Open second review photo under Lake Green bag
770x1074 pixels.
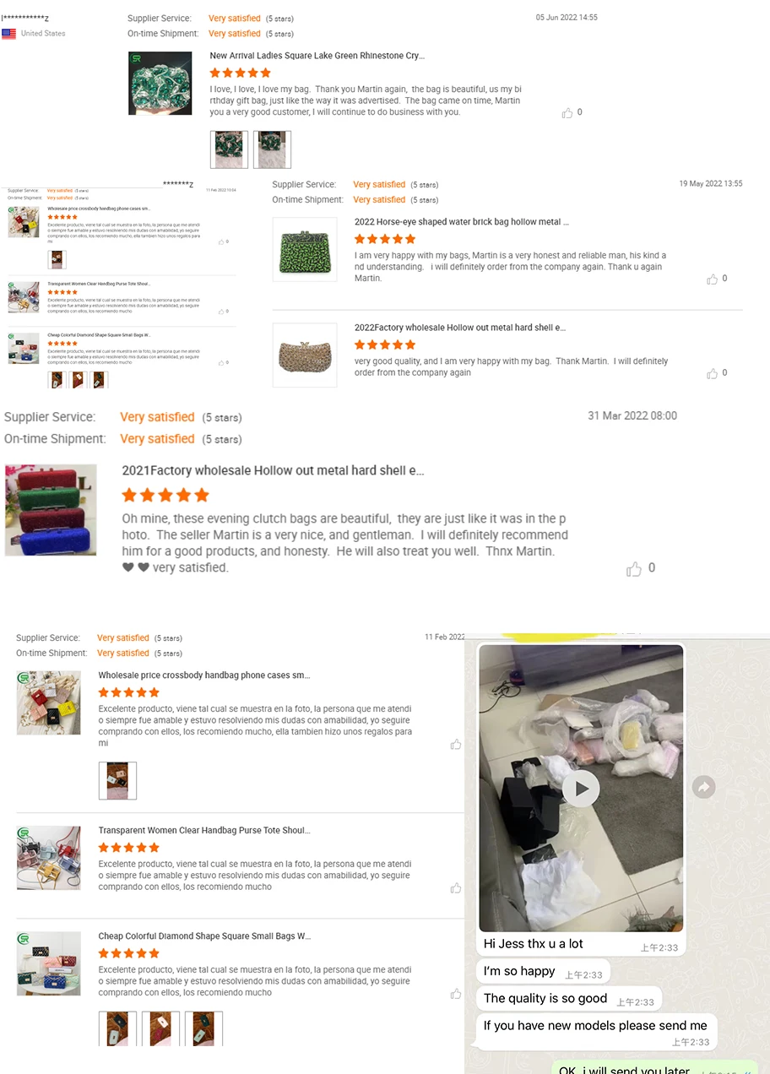[272, 149]
